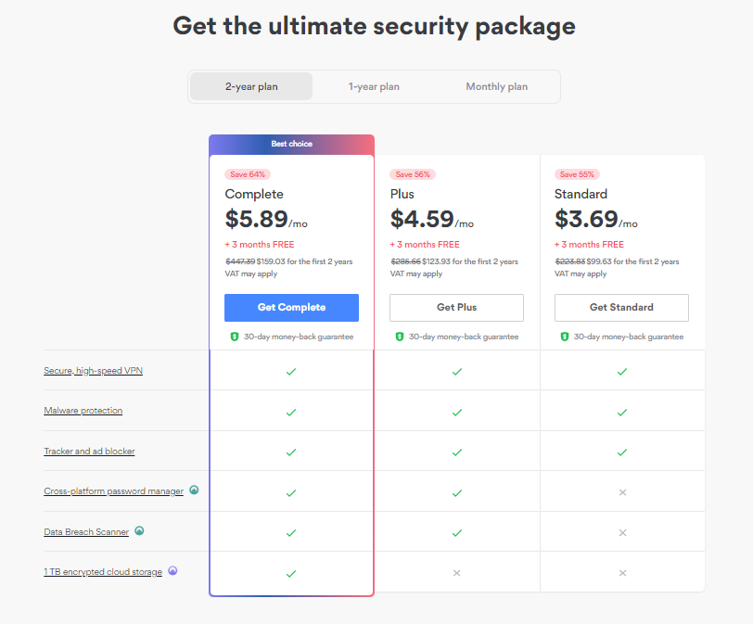The image size is (753, 624).
Task: Open the Secure, high-speed VPN link
Action: coord(93,371)
